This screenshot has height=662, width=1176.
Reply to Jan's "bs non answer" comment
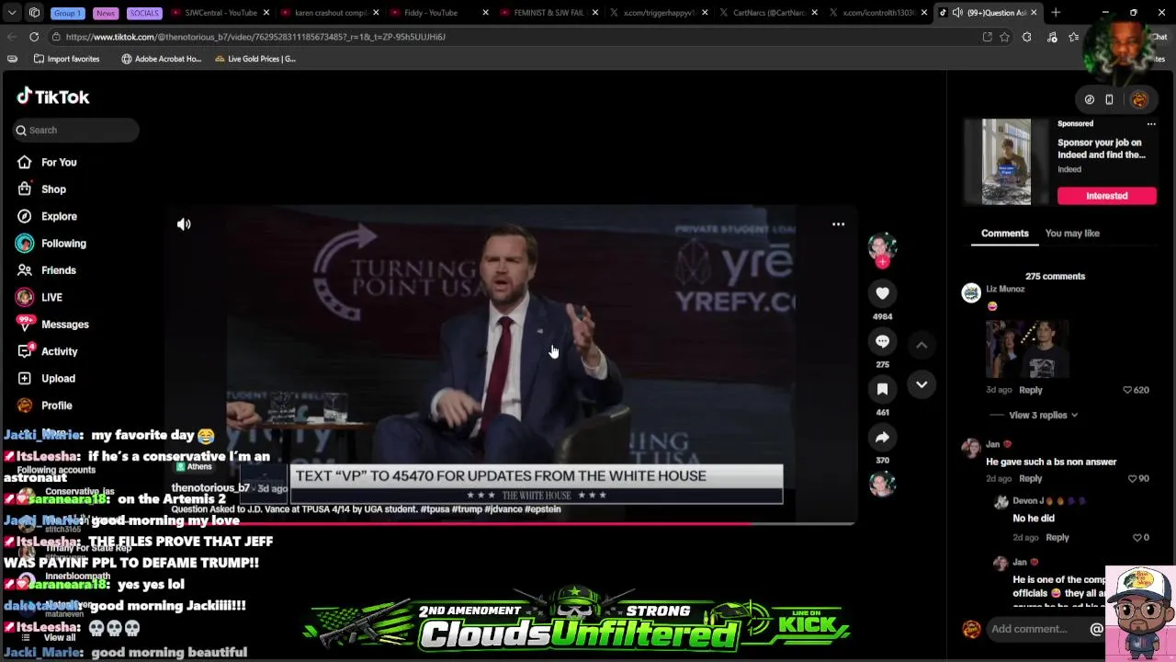tap(1030, 478)
